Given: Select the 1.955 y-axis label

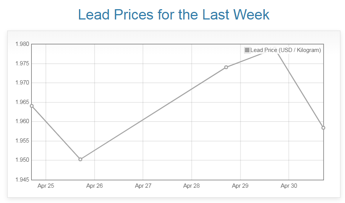Looking at the screenshot, I should pos(22,141).
